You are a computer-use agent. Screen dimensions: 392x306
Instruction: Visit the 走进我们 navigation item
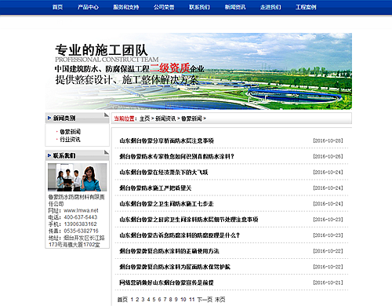pyautogui.click(x=270, y=7)
